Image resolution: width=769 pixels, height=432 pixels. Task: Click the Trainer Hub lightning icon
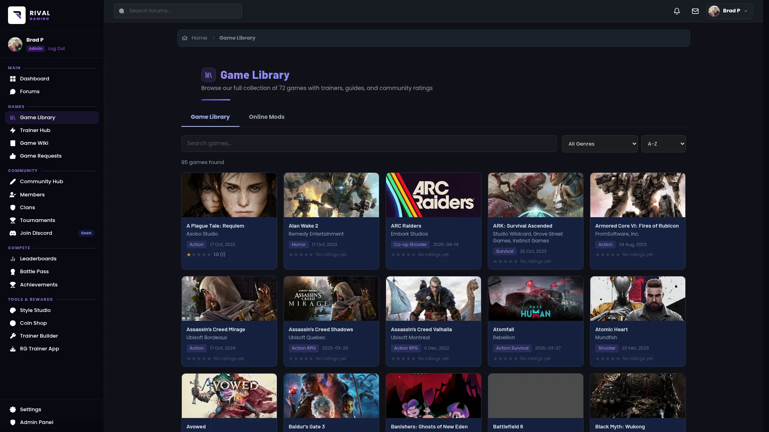[13, 130]
